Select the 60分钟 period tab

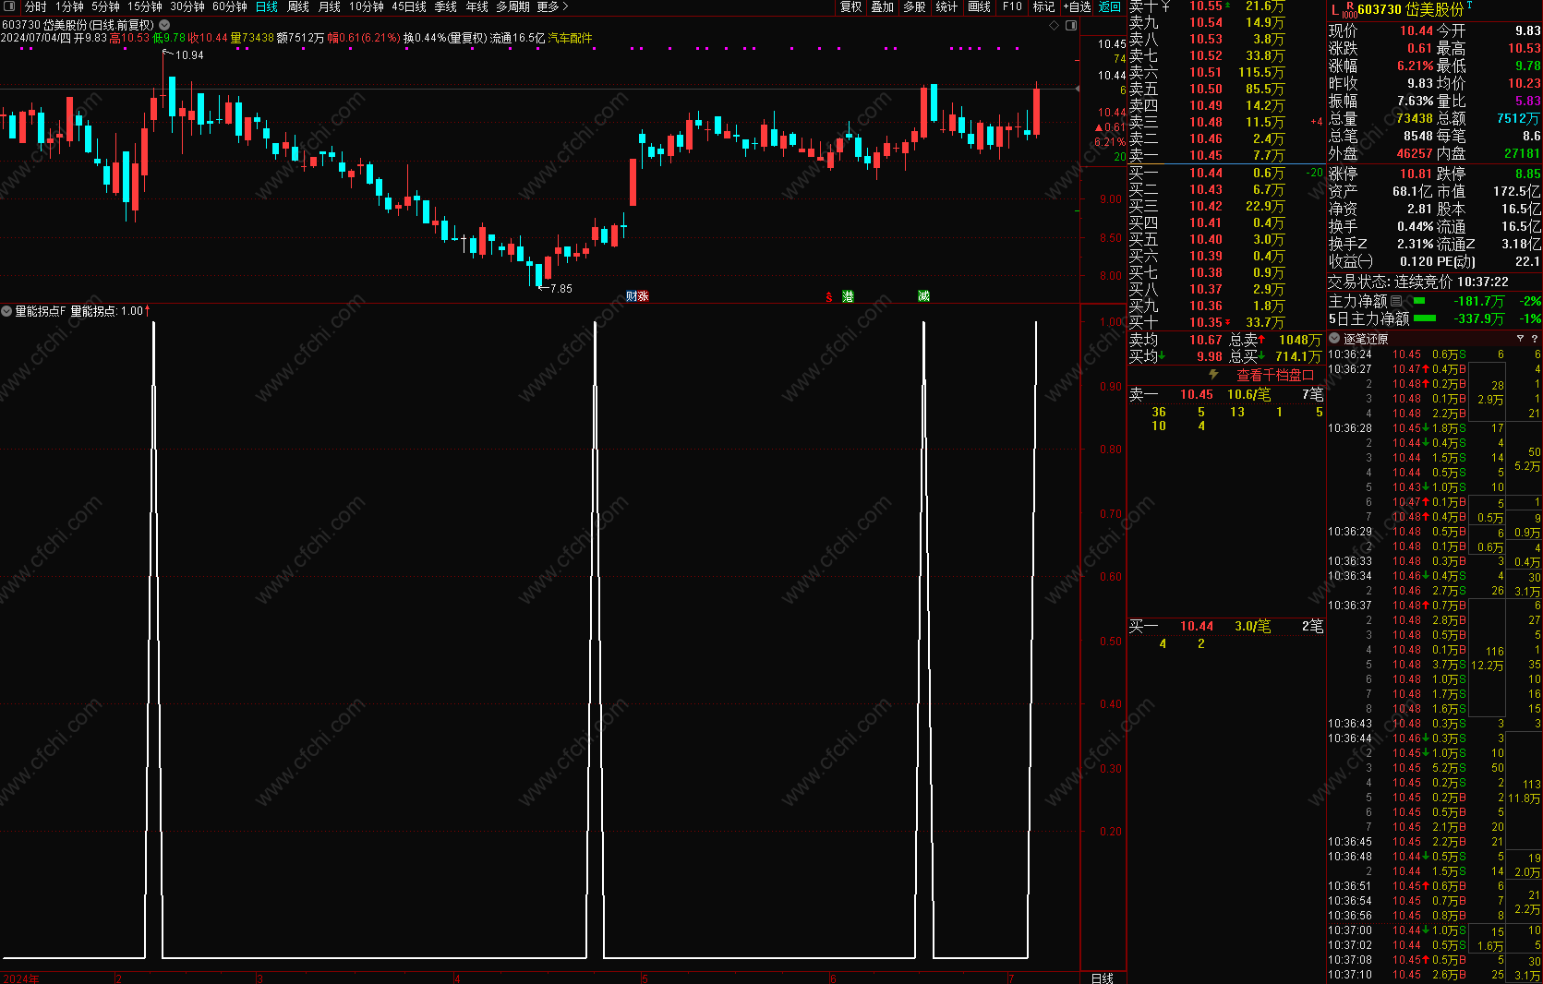point(230,6)
